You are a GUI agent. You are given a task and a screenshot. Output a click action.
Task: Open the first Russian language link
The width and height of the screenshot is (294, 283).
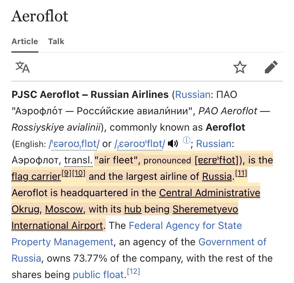point(193,95)
